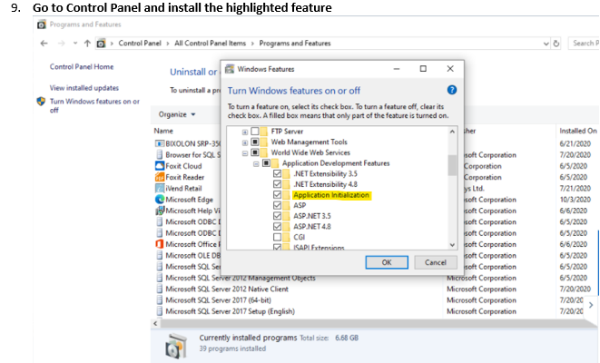The image size is (600, 363).
Task: Toggle the Web Management Tools checkbox
Action: click(255, 142)
